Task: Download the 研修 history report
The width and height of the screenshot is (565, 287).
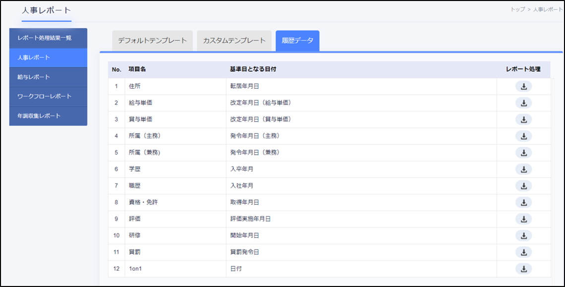Action: coord(523,235)
